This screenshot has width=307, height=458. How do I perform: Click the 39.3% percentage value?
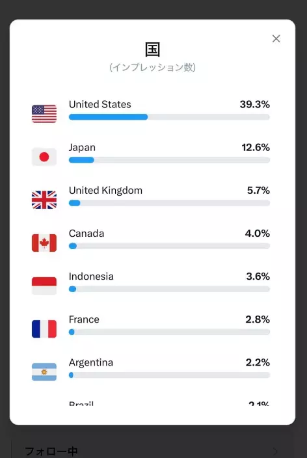coord(255,104)
